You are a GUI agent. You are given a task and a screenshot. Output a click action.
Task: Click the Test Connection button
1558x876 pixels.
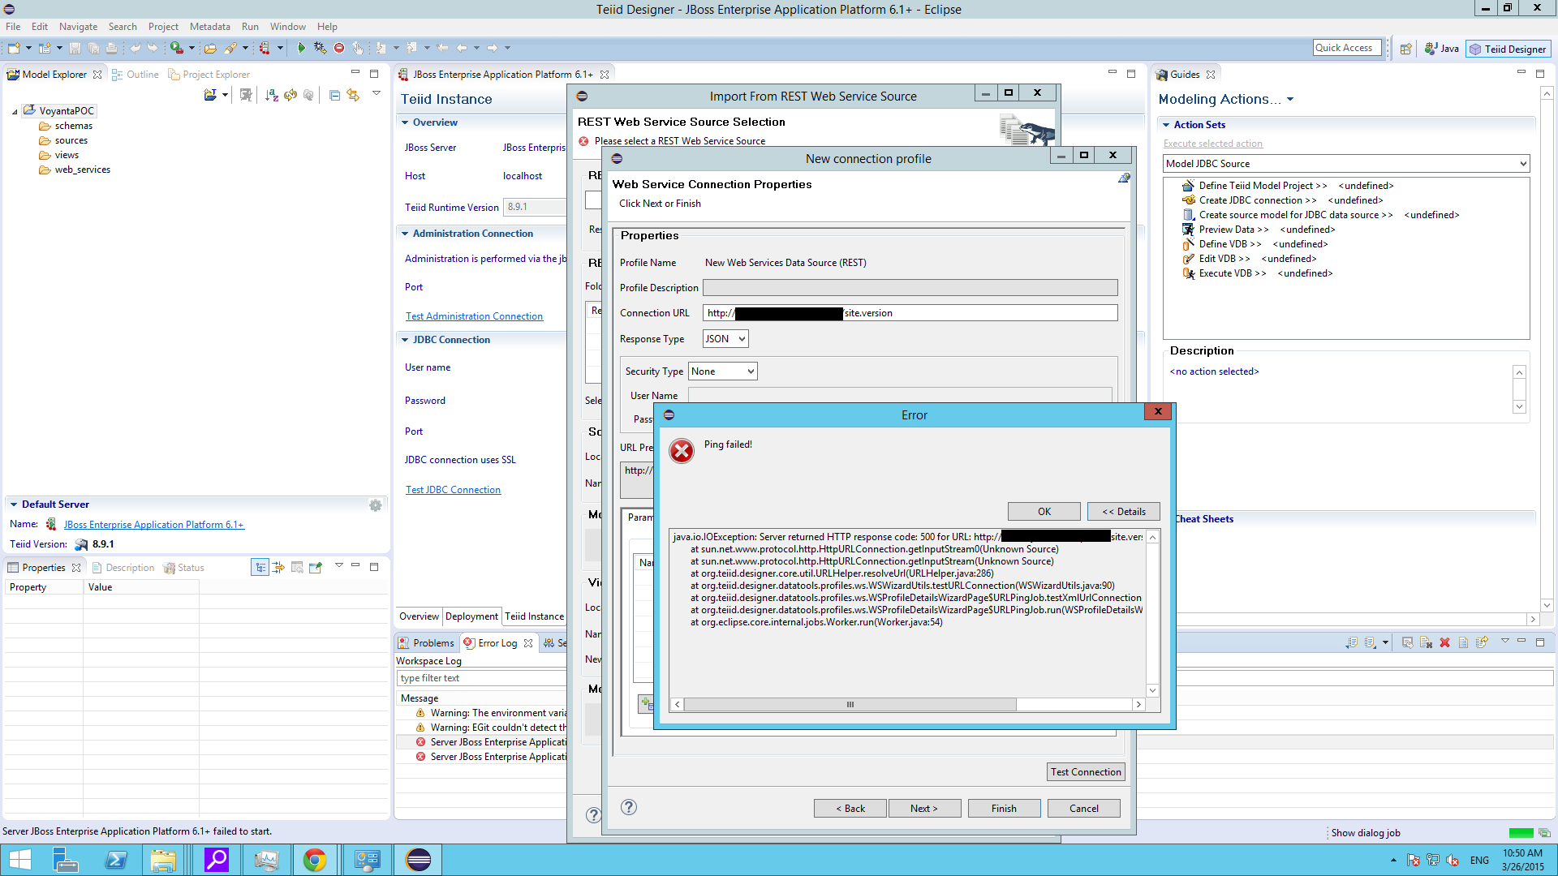click(x=1086, y=772)
